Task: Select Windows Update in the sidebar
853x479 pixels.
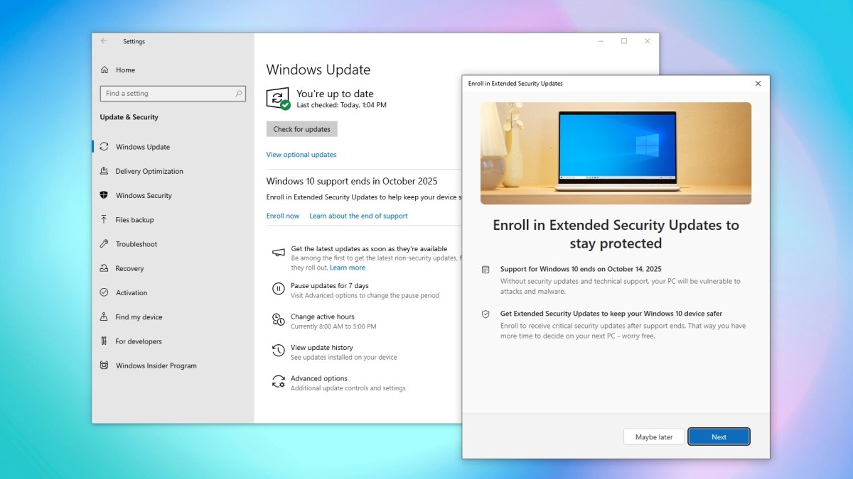Action: tap(142, 147)
